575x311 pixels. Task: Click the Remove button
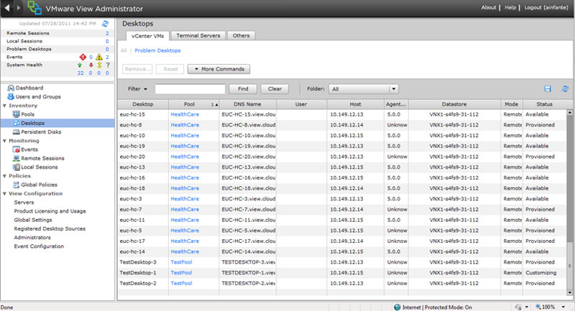coord(137,69)
